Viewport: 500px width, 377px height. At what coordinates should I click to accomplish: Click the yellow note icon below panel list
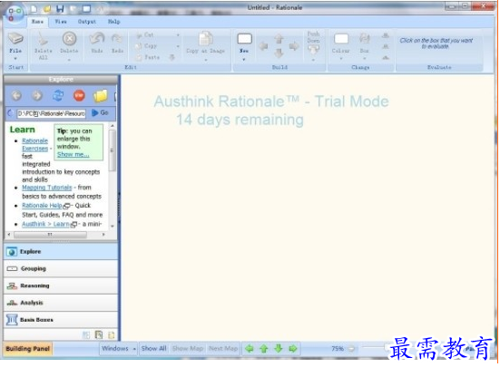(112, 335)
